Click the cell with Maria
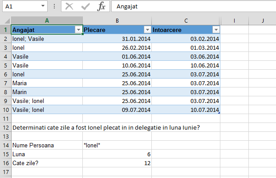 tap(47, 83)
